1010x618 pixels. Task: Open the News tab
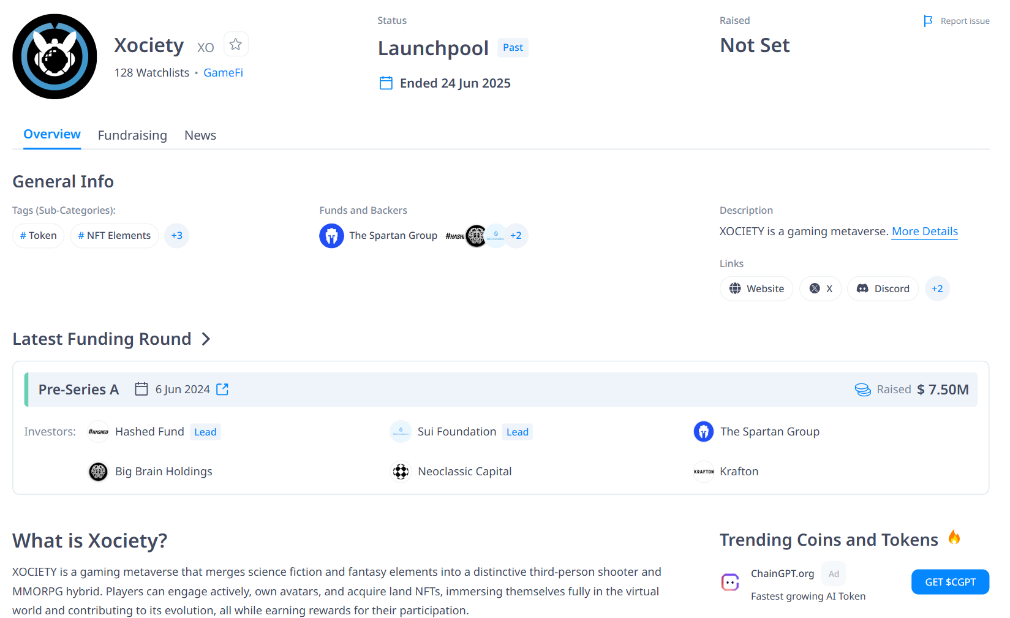[x=200, y=135]
